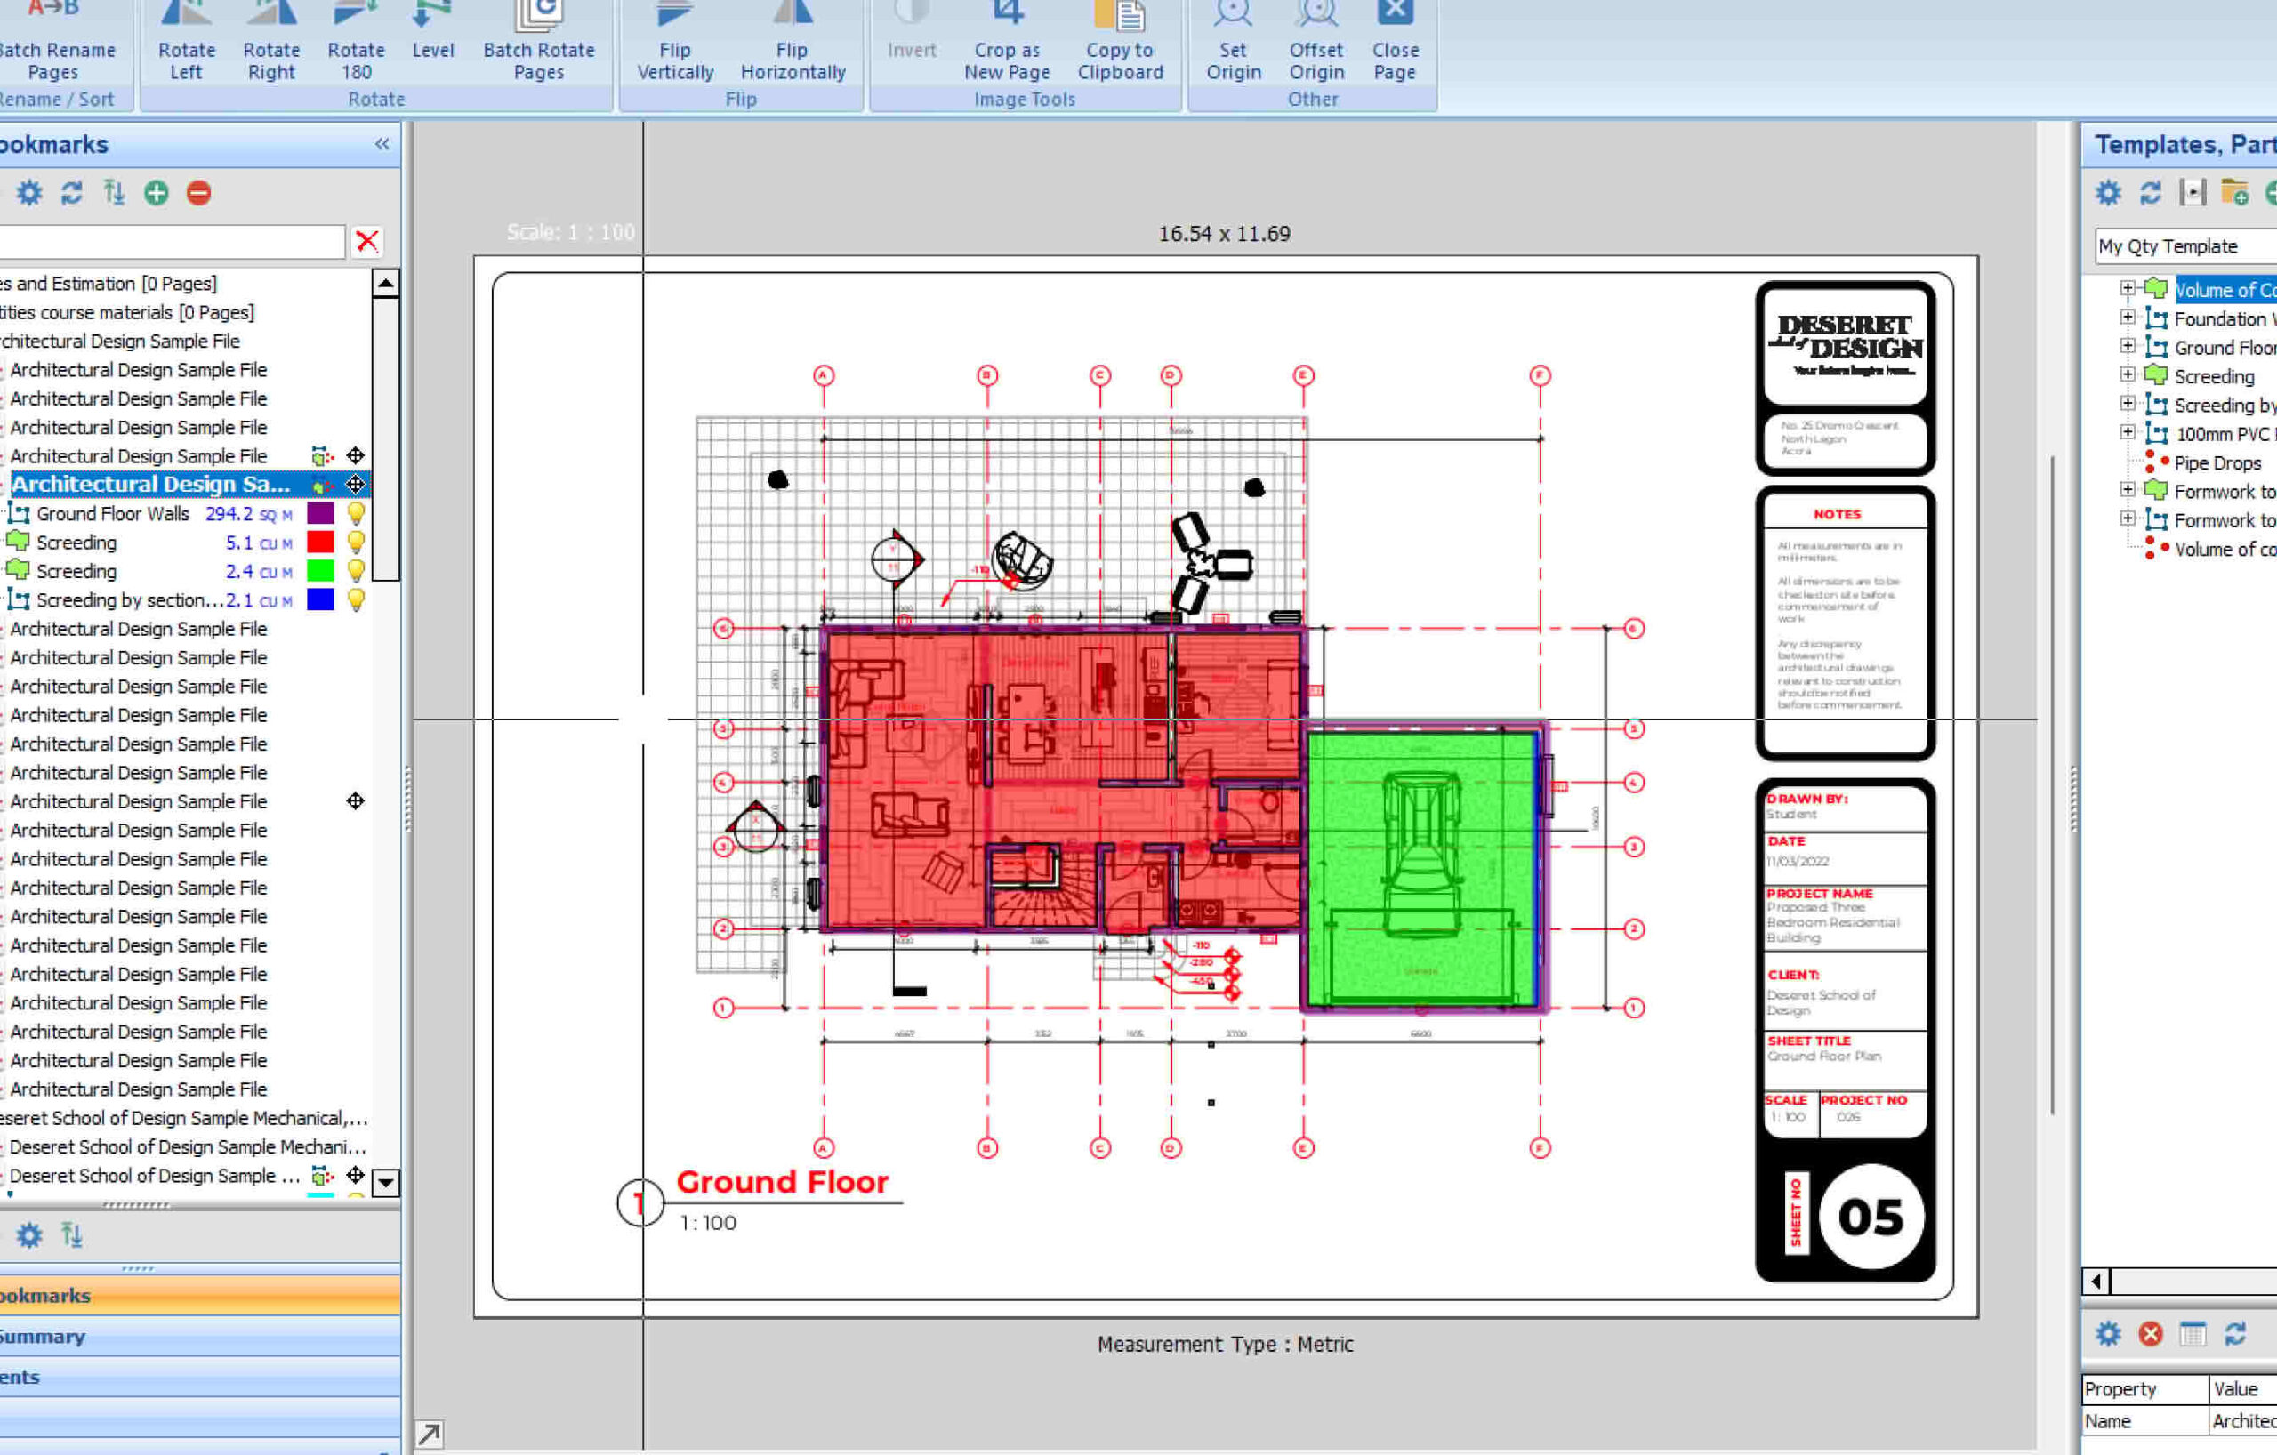Click the purple Ground Floor Walls color swatch
The height and width of the screenshot is (1455, 2277).
coord(320,513)
